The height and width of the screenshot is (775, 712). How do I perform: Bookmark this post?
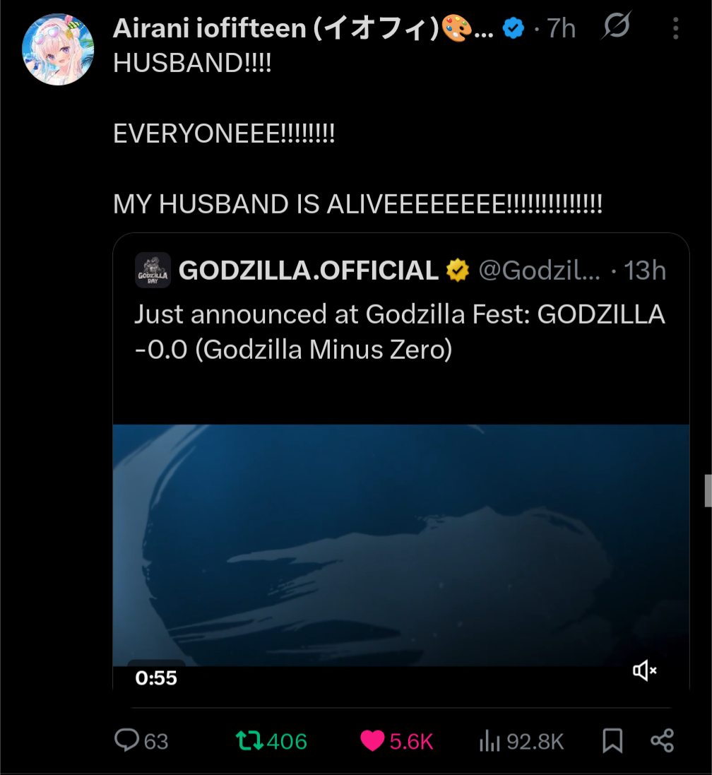pos(612,740)
